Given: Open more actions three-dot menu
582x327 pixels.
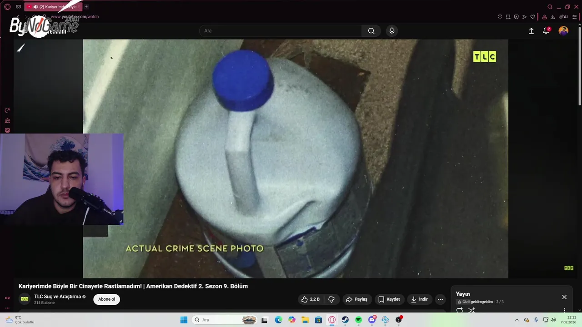Looking at the screenshot, I should pos(440,299).
